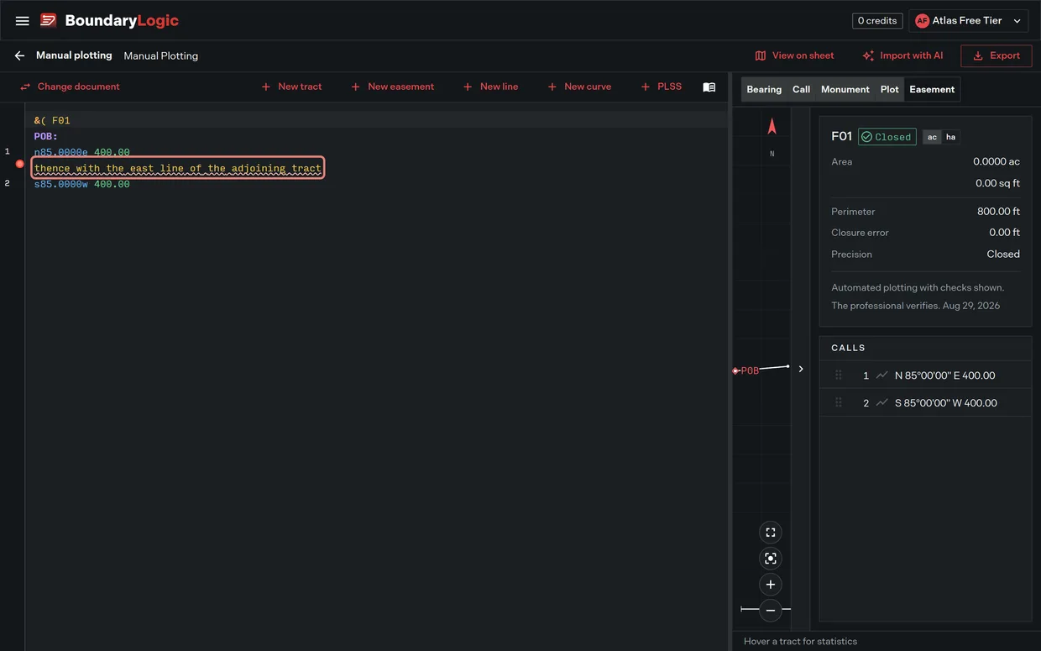
Task: Switch to the Monument tab
Action: point(845,89)
